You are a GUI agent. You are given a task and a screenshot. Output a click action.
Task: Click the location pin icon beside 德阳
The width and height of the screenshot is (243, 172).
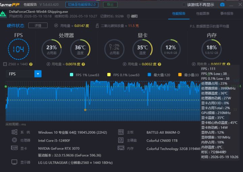click(x=128, y=16)
